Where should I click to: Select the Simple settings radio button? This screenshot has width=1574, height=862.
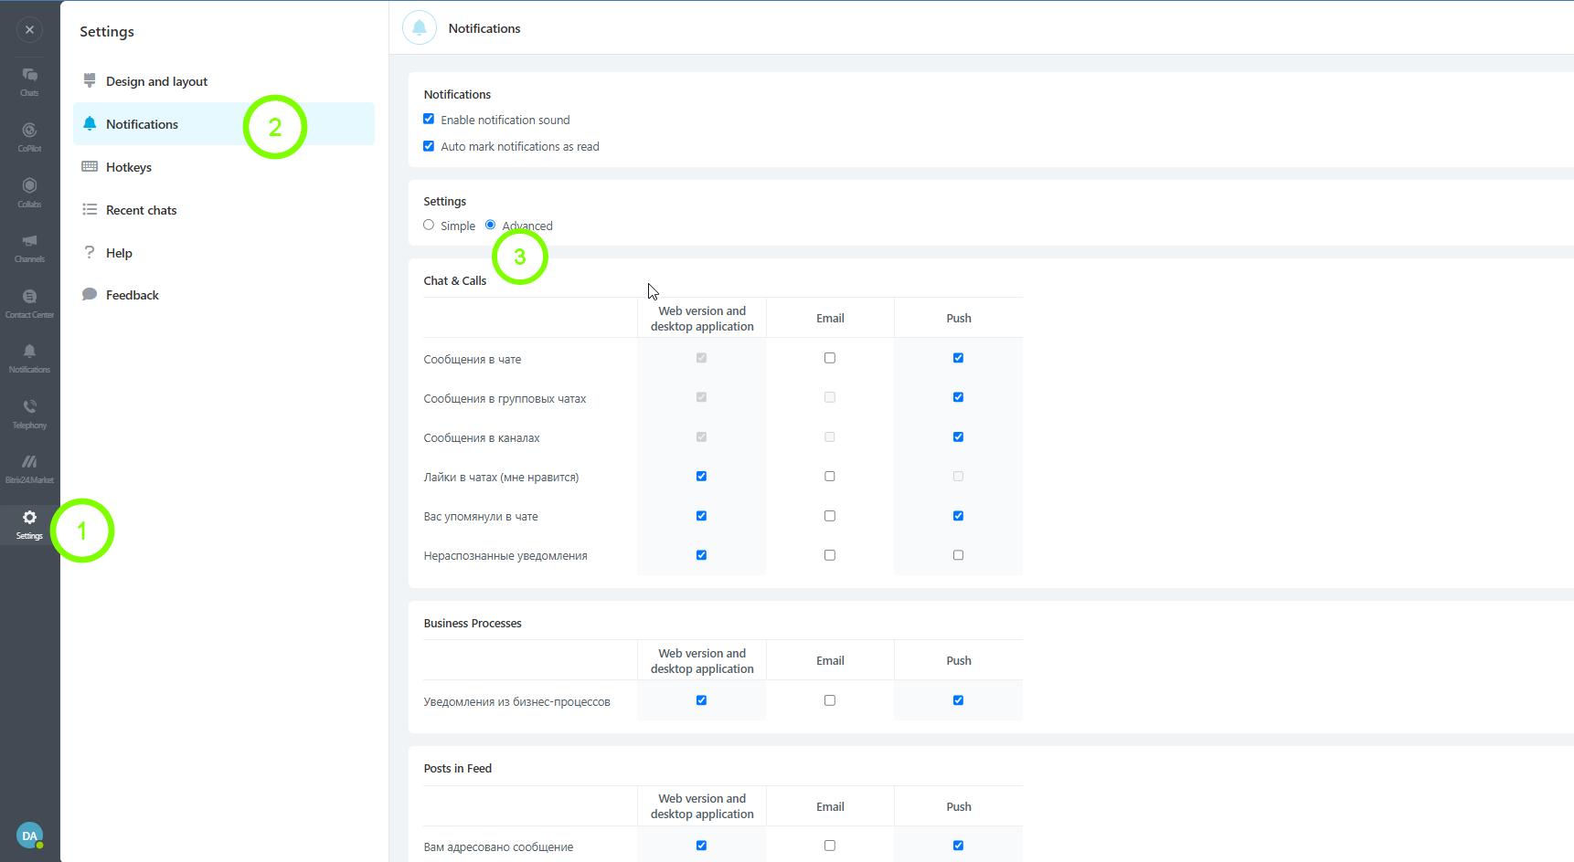coord(429,225)
